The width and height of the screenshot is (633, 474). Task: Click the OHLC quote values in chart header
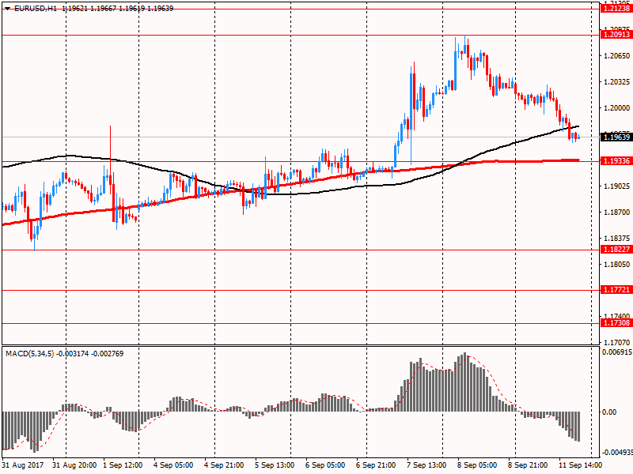[x=117, y=9]
